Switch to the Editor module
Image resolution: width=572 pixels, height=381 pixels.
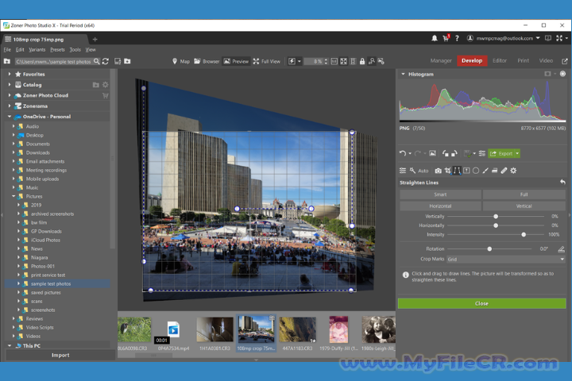(x=500, y=60)
